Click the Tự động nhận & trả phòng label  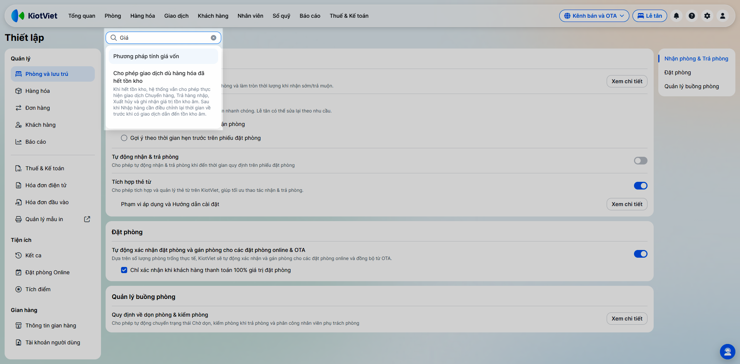pyautogui.click(x=145, y=157)
